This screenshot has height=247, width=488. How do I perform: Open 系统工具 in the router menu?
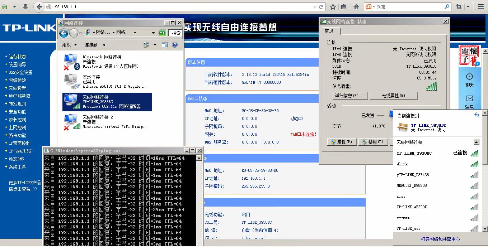[x=17, y=167]
